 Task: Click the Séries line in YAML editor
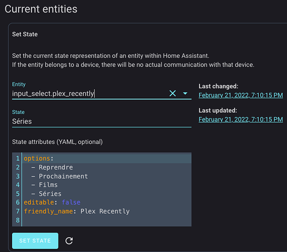coord(107,194)
